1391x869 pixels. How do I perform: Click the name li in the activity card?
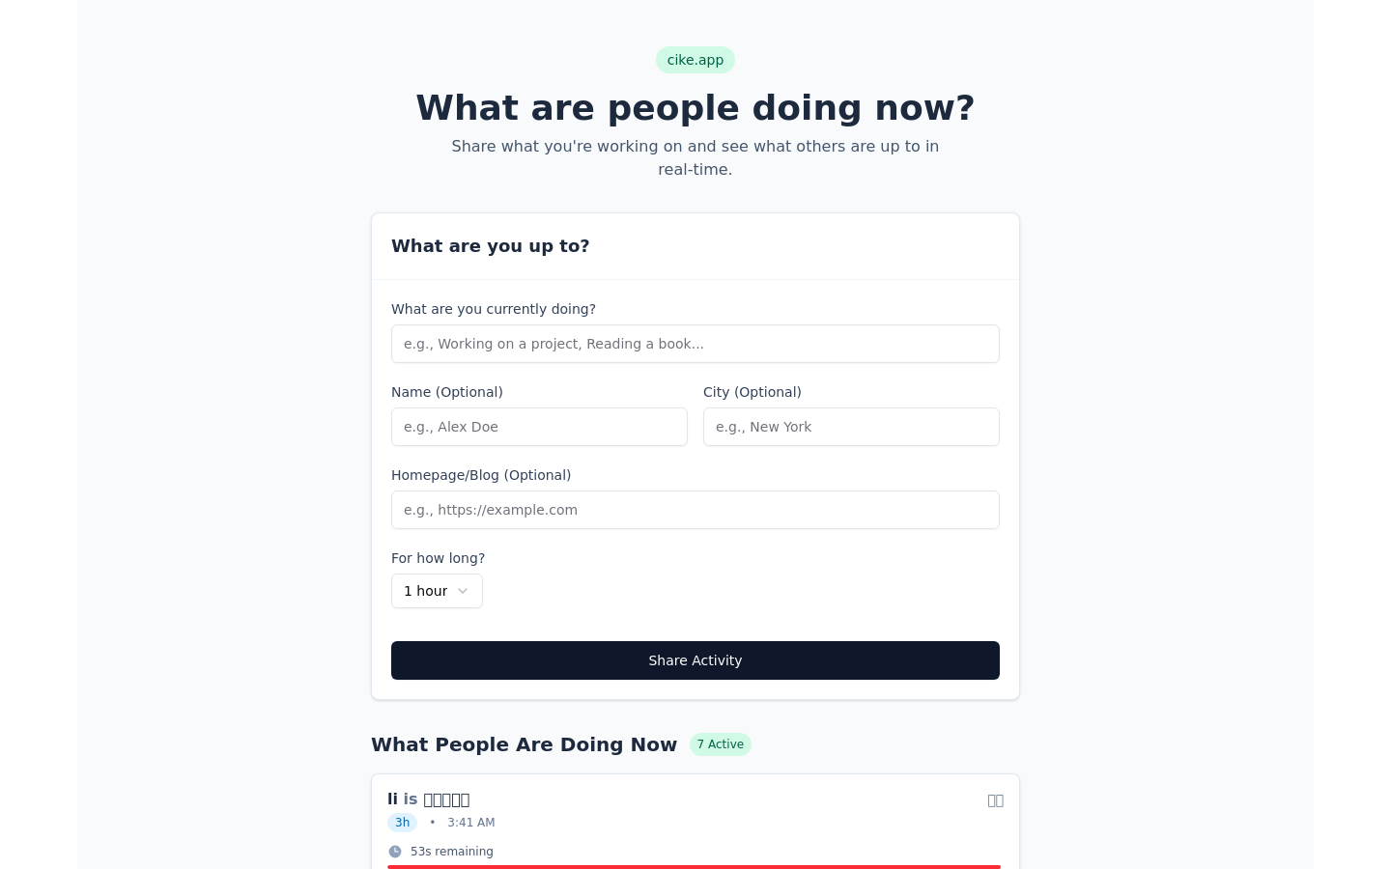392,799
